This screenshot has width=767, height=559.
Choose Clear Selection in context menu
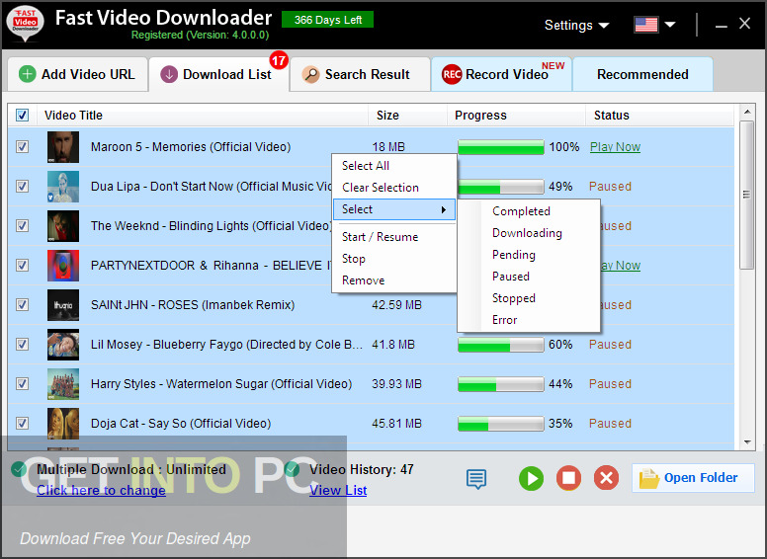(x=394, y=188)
